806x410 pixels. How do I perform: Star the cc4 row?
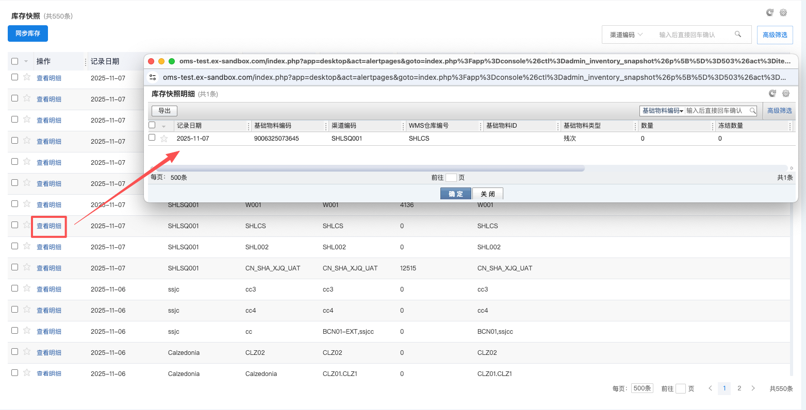pos(27,309)
